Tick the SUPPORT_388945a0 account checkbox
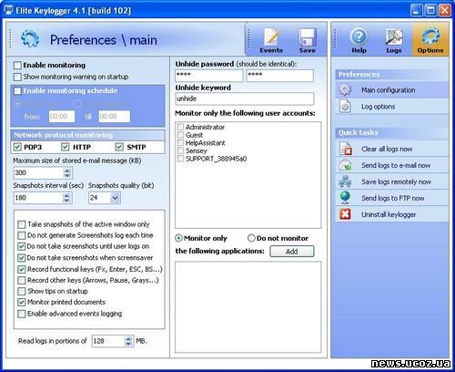Screen dimensions: 455x372 [180, 159]
